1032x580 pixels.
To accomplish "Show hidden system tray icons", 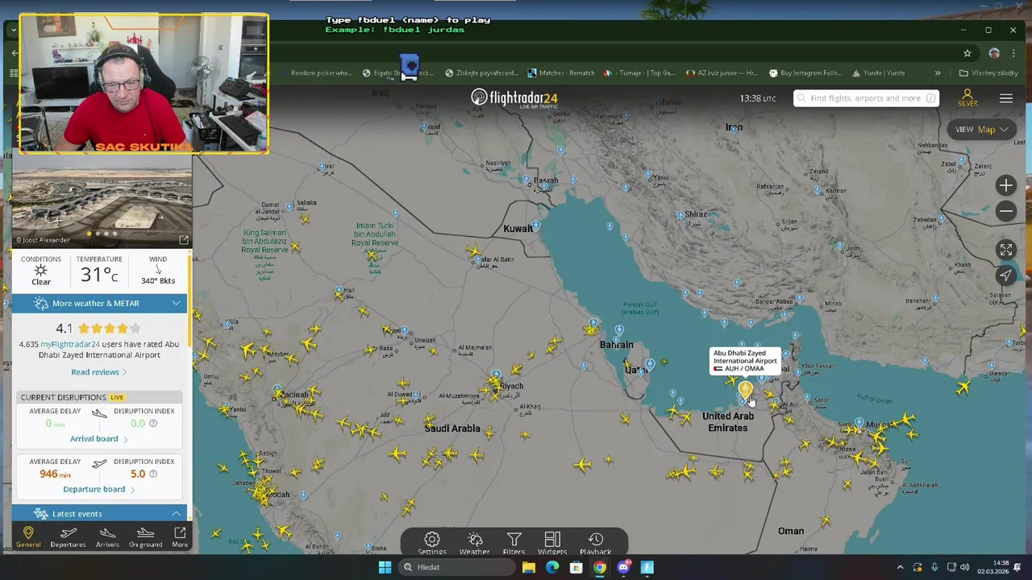I will 901,567.
